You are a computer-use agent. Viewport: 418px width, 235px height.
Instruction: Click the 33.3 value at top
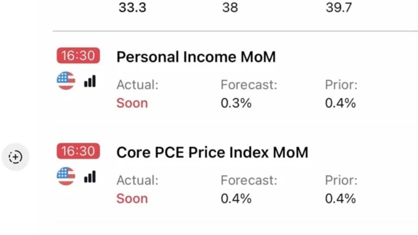(x=132, y=8)
